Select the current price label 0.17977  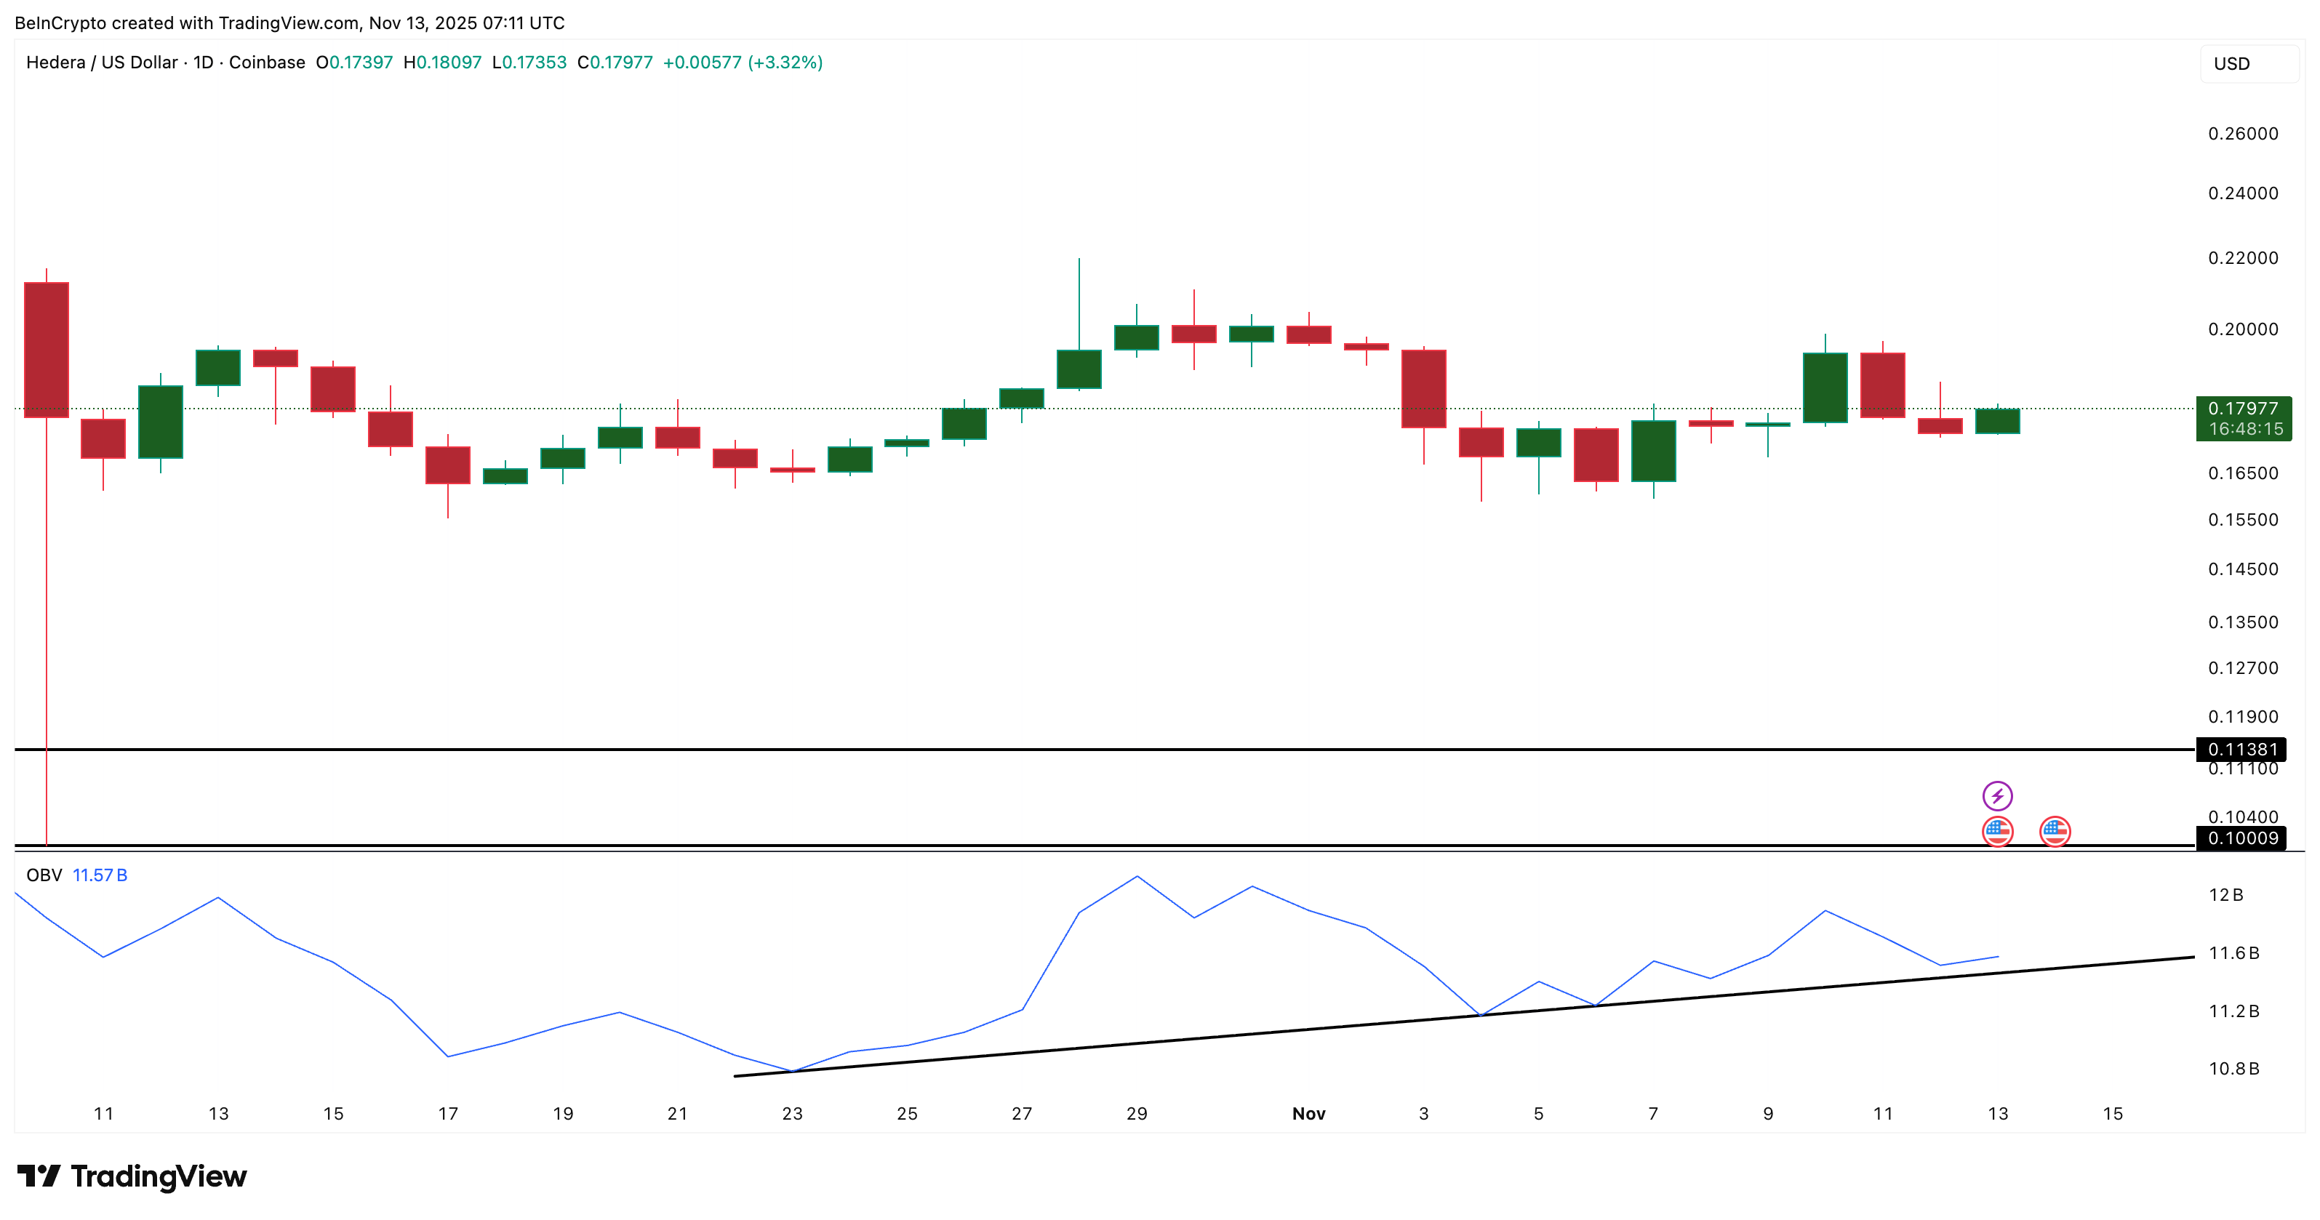2243,407
